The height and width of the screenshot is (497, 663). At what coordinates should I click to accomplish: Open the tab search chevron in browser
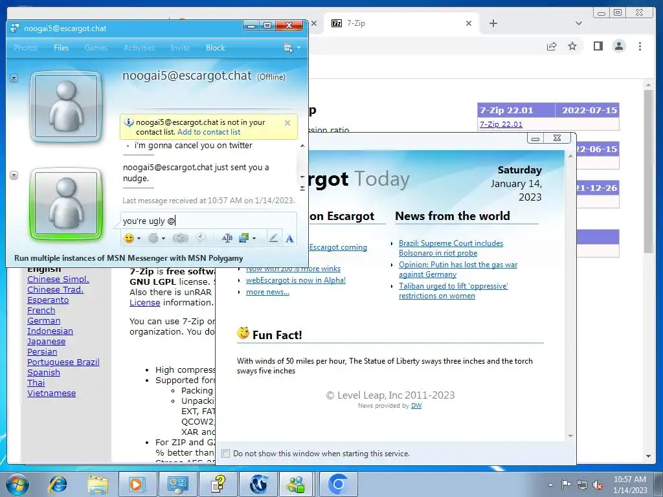(x=579, y=23)
